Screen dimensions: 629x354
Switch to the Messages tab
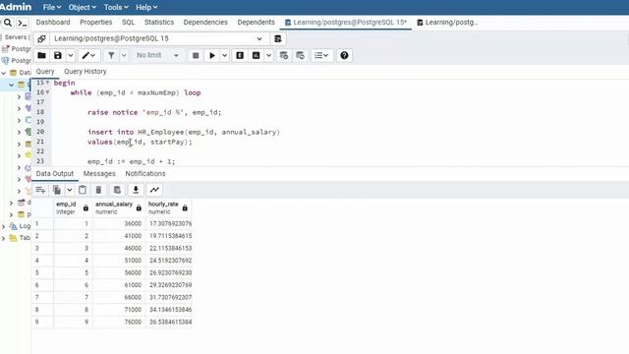99,174
